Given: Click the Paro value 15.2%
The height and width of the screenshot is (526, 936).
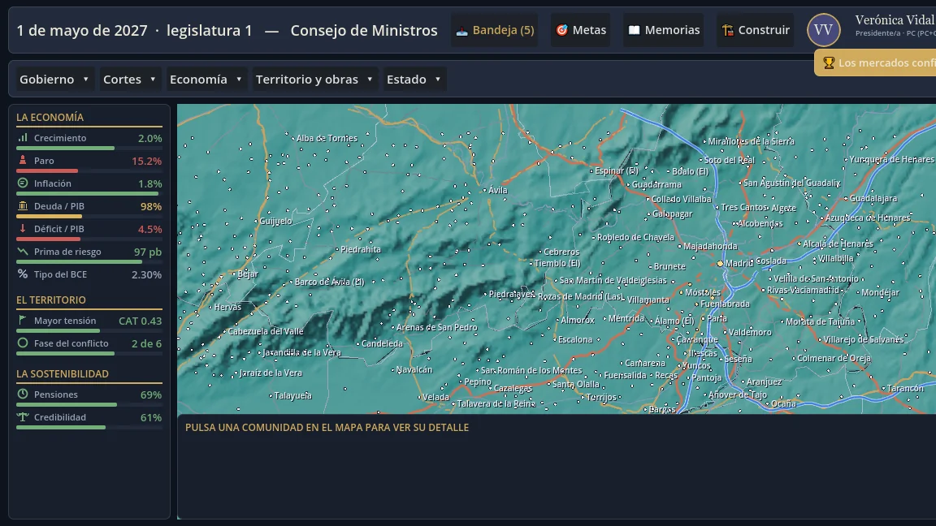Looking at the screenshot, I should 147,161.
